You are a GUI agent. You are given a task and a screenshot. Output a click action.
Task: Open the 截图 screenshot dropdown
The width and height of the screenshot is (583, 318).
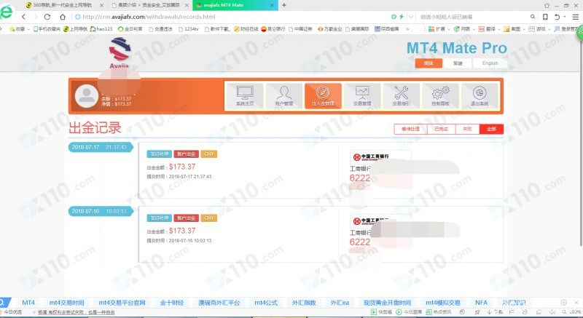(514, 29)
